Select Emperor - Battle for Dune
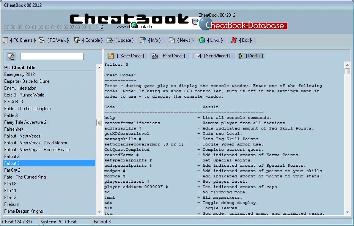 (49, 81)
